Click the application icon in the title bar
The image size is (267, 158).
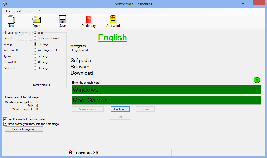(5, 4)
